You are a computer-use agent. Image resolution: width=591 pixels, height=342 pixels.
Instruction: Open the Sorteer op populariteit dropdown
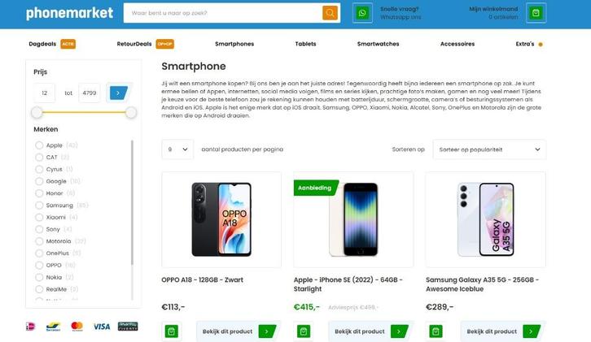[489, 149]
